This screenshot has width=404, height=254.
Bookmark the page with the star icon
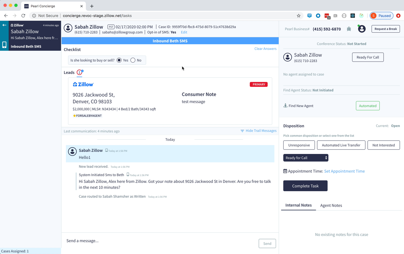point(299,16)
